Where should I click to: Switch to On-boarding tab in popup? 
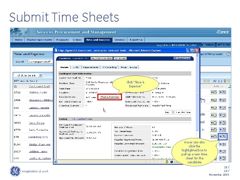pyautogui.click(x=110, y=67)
